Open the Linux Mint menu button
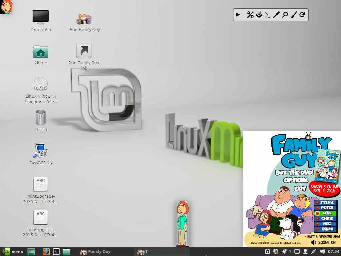Viewport: 341px width, 256px height. coord(13,252)
